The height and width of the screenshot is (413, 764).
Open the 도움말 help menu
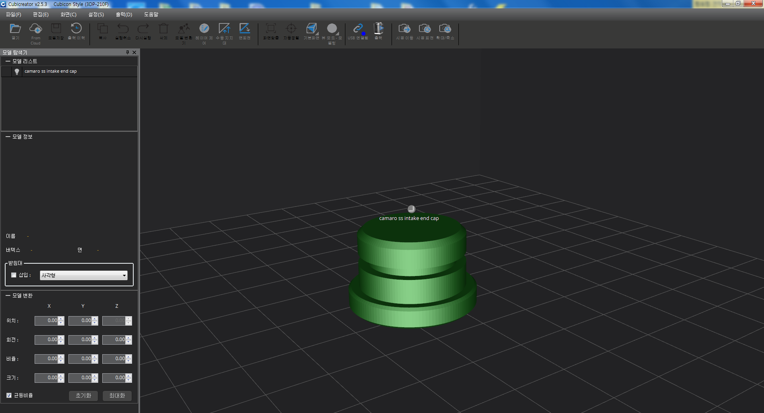[151, 14]
